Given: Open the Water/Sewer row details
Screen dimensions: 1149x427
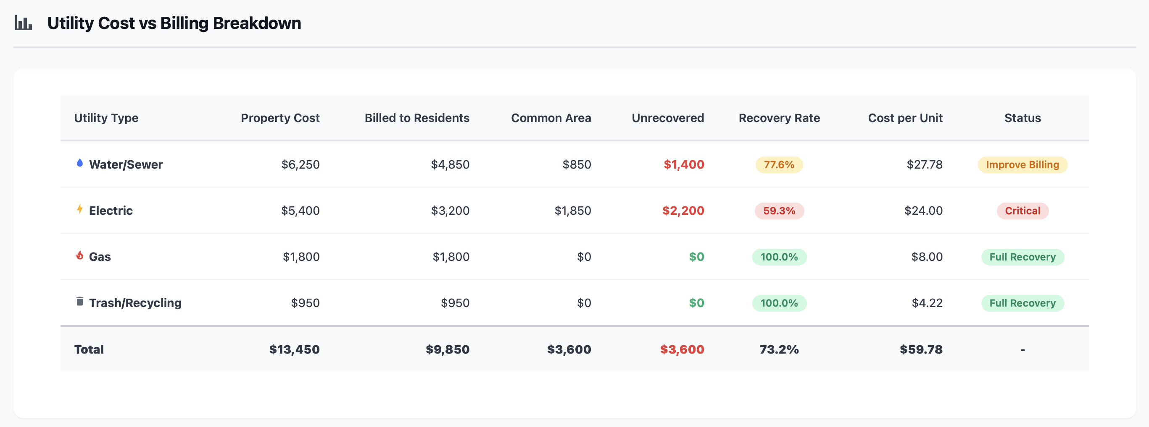Looking at the screenshot, I should (126, 164).
